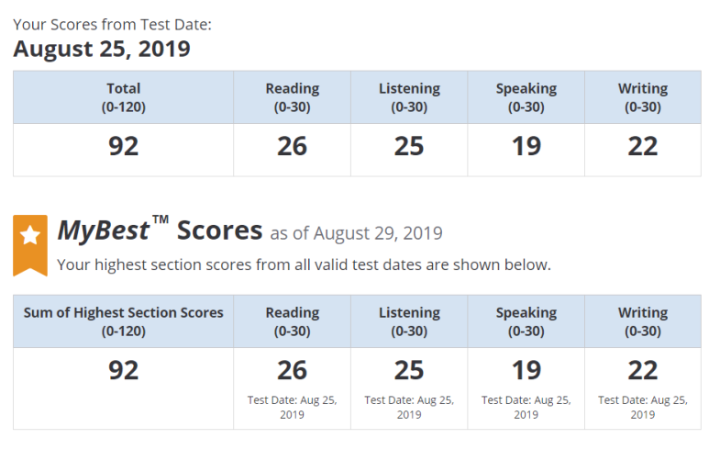Click the Test Date under MyBest Listening score
This screenshot has height=472, width=709.
tap(409, 408)
